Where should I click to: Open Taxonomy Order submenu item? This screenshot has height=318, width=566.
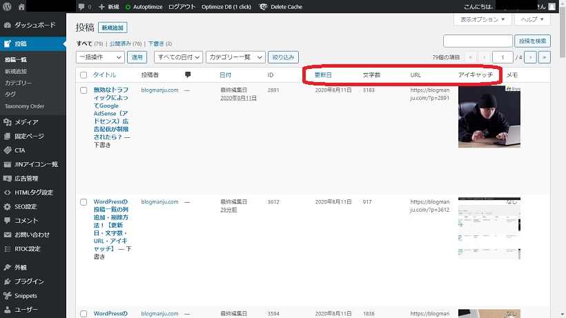click(x=25, y=106)
